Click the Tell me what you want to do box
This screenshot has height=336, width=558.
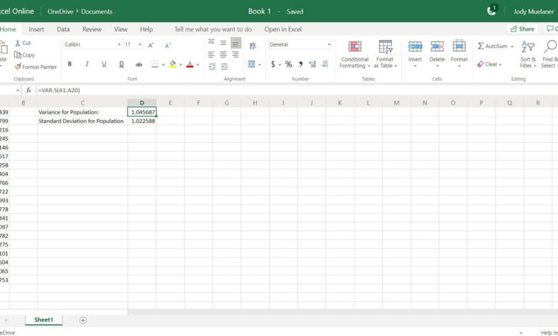tap(212, 29)
